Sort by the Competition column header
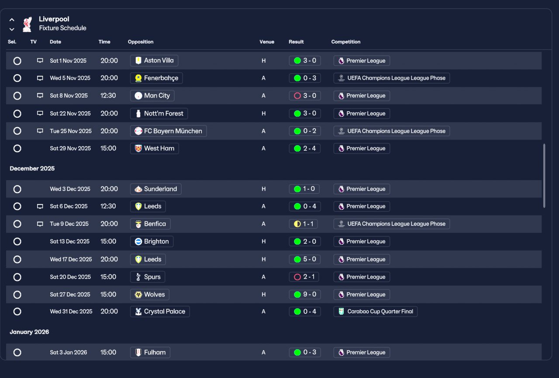The width and height of the screenshot is (559, 378). coord(346,42)
